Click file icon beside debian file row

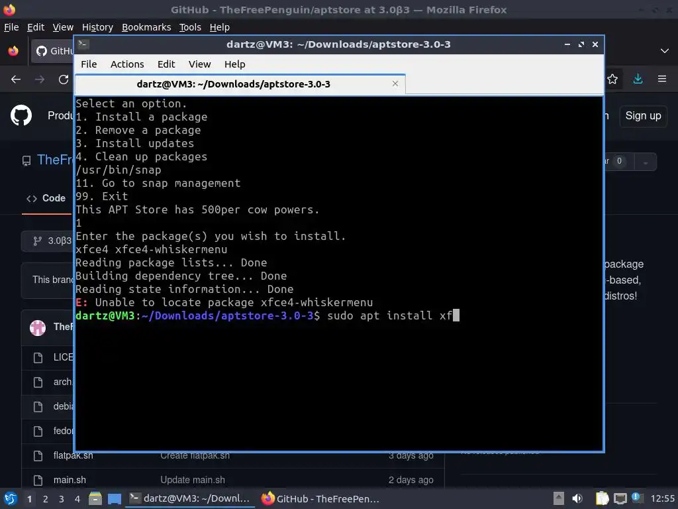coord(38,406)
